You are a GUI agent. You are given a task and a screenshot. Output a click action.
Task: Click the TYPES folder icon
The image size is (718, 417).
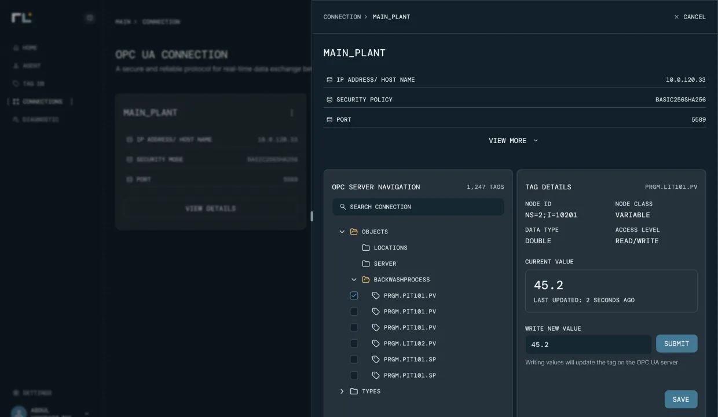pos(354,392)
